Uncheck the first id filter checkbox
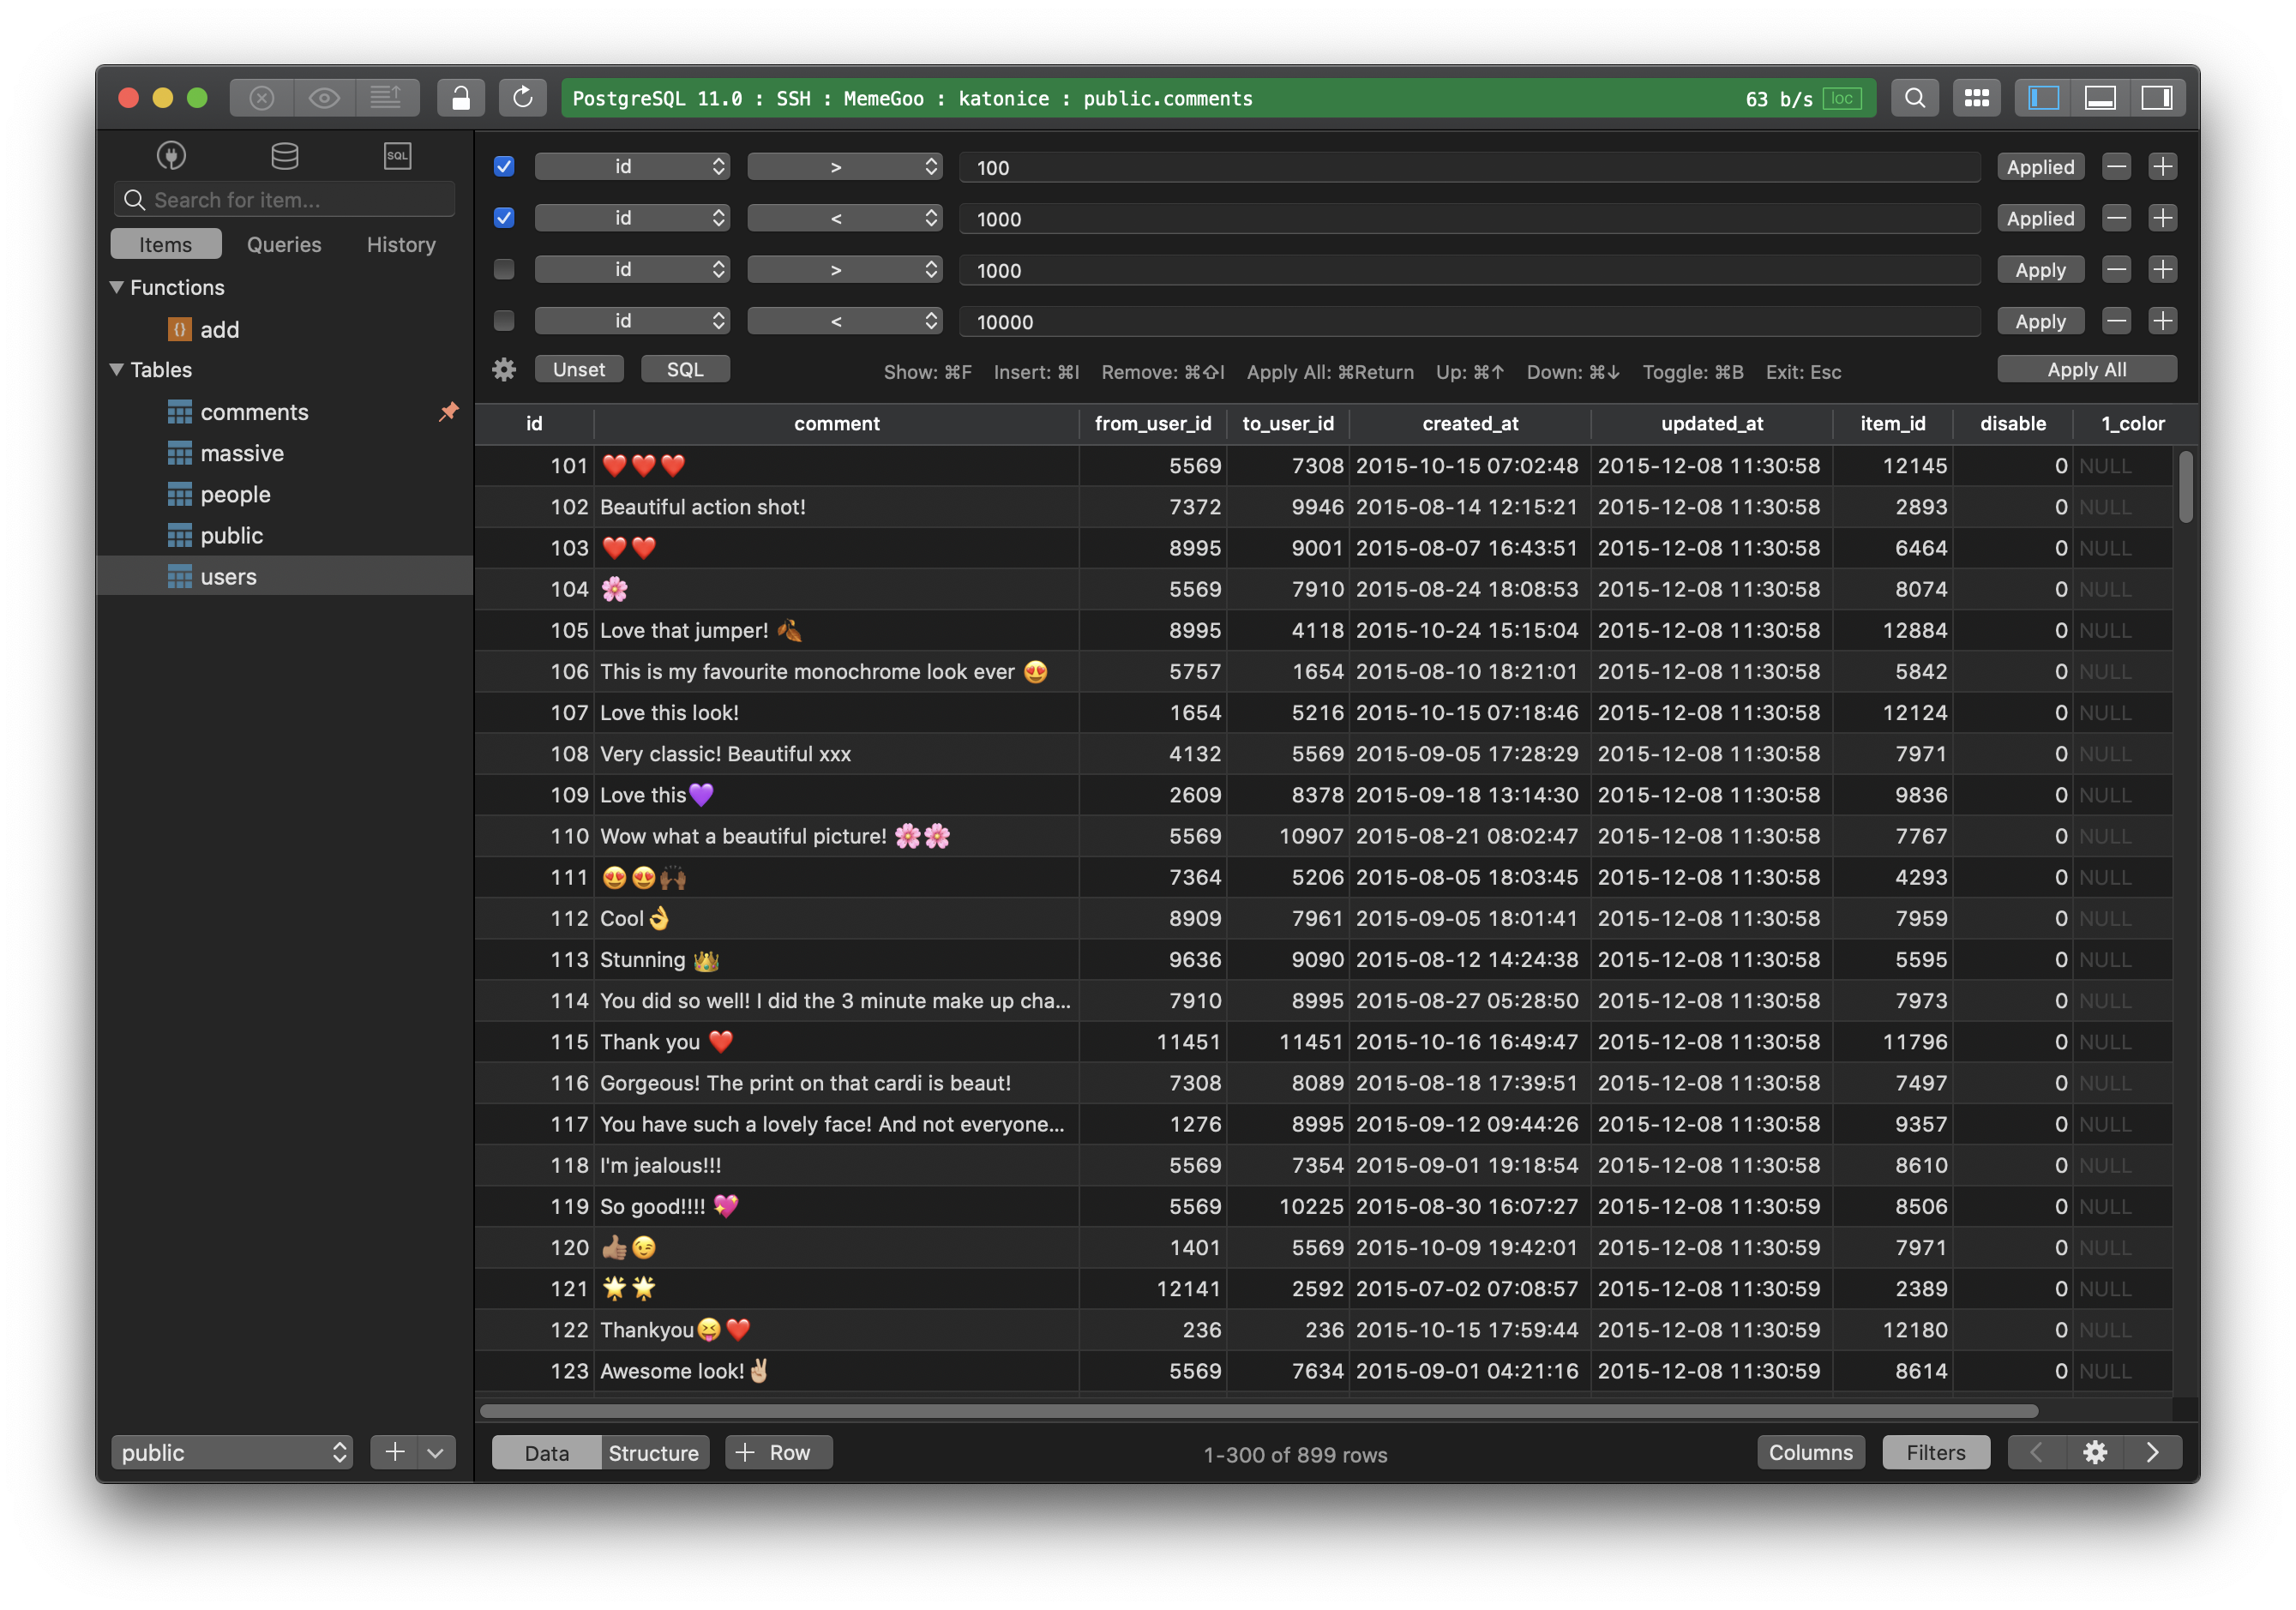Screen dimensions: 2296x1610 (503, 166)
